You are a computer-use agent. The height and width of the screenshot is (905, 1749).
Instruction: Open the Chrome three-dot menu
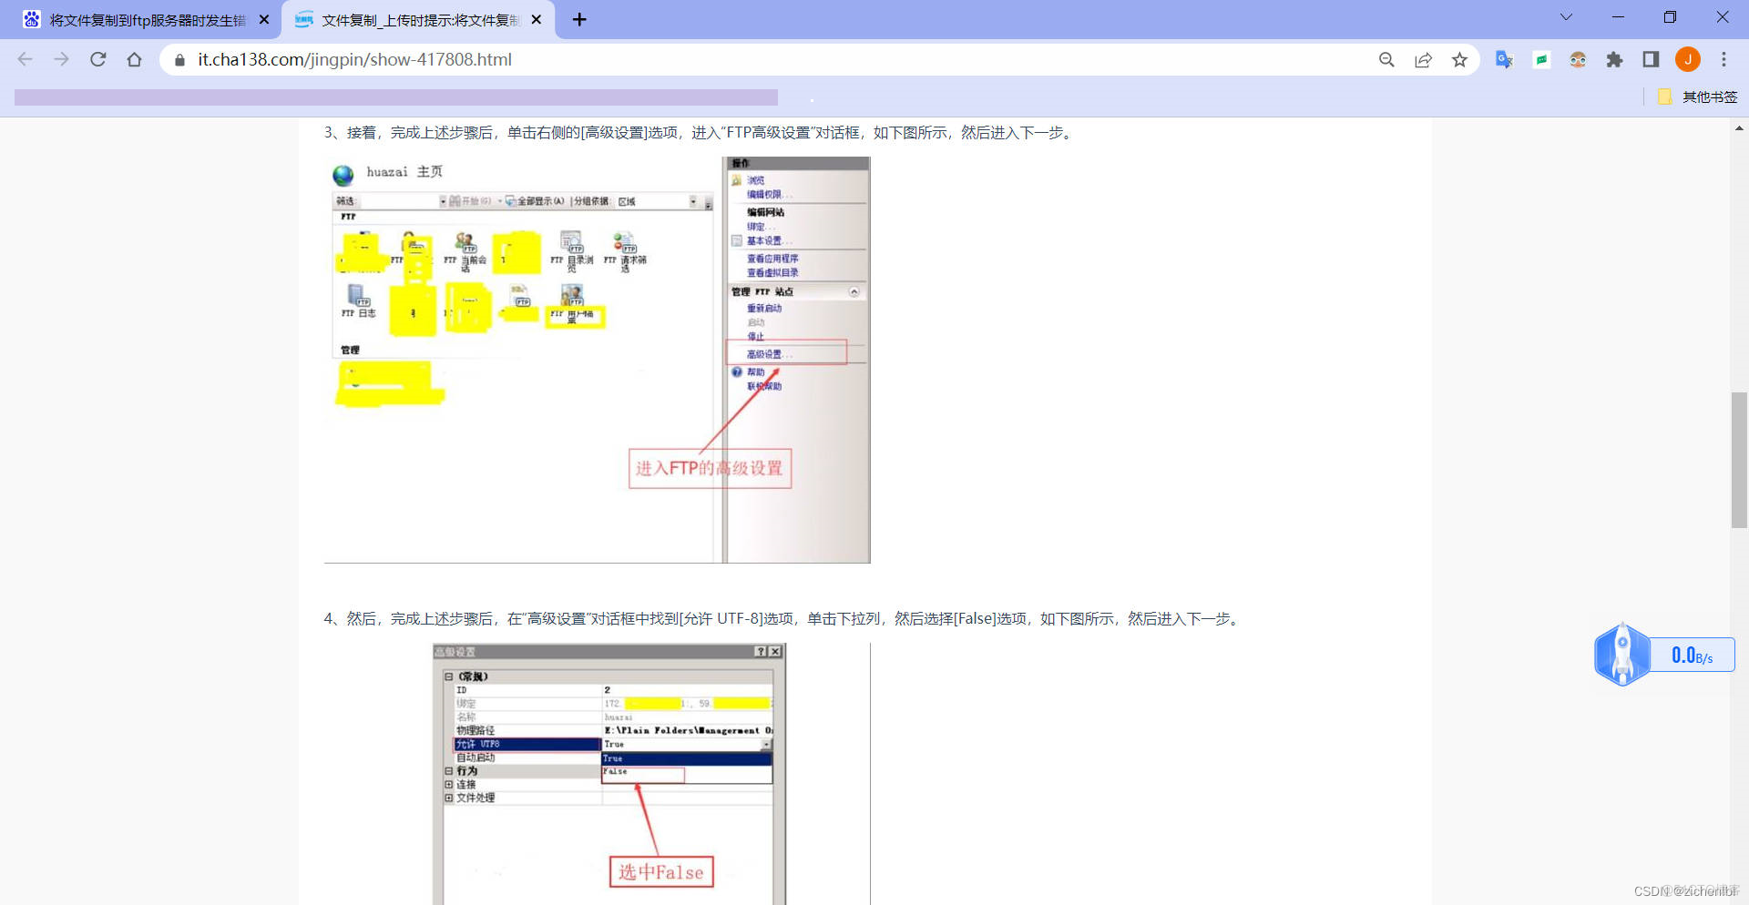[1723, 59]
